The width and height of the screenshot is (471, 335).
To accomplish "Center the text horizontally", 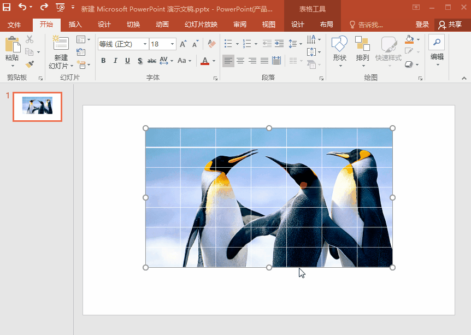I will [x=240, y=61].
